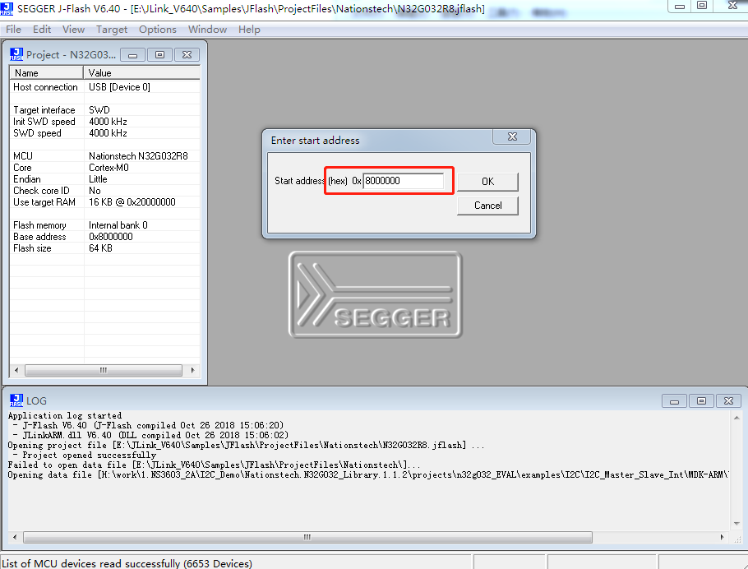Select the Endian row name
The image size is (748, 569).
coord(26,179)
